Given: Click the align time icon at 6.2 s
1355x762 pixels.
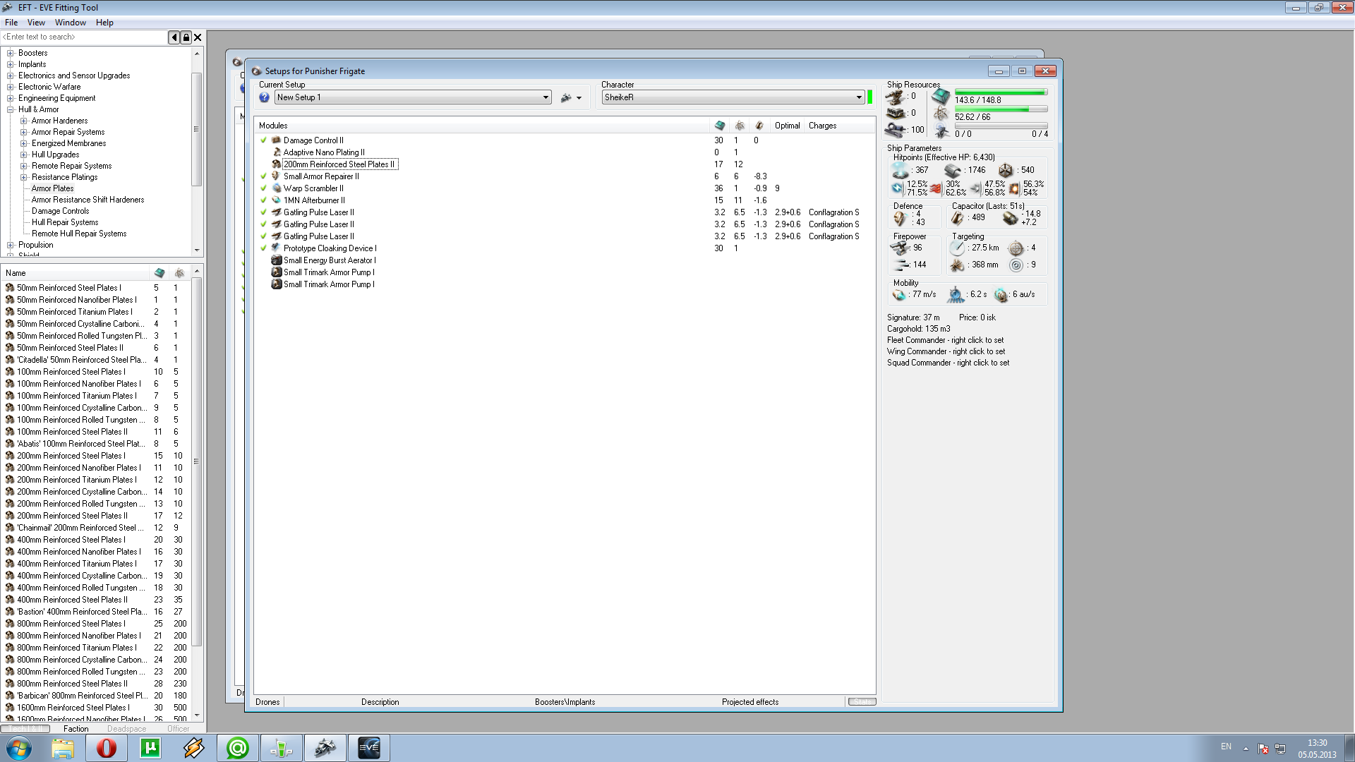Looking at the screenshot, I should pyautogui.click(x=956, y=295).
